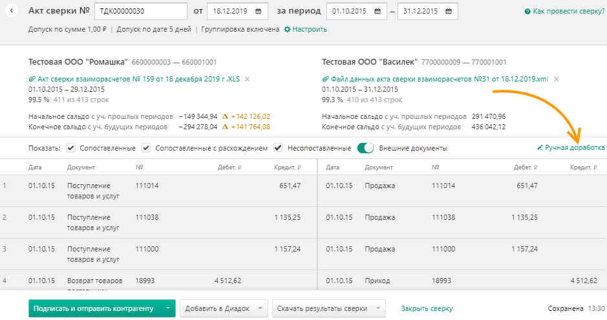Click left credit value 651,47

click(290, 186)
